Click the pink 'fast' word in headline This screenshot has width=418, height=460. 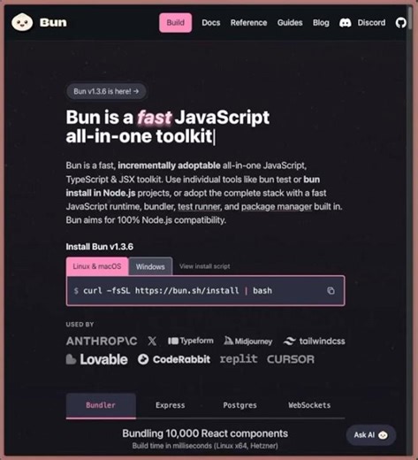[155, 118]
